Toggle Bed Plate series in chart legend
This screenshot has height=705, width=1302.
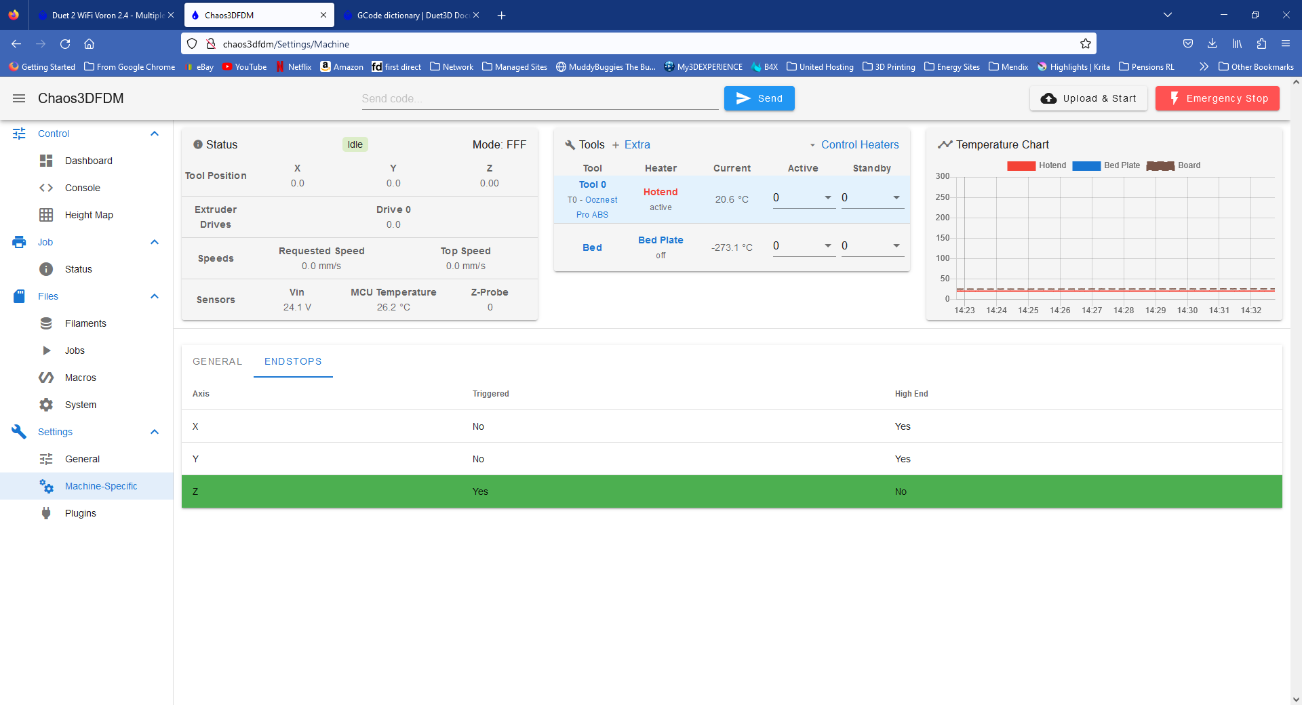(1106, 165)
